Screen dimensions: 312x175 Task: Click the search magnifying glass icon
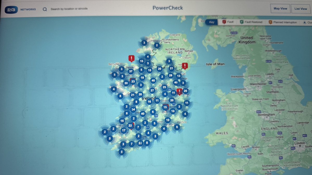coord(45,9)
